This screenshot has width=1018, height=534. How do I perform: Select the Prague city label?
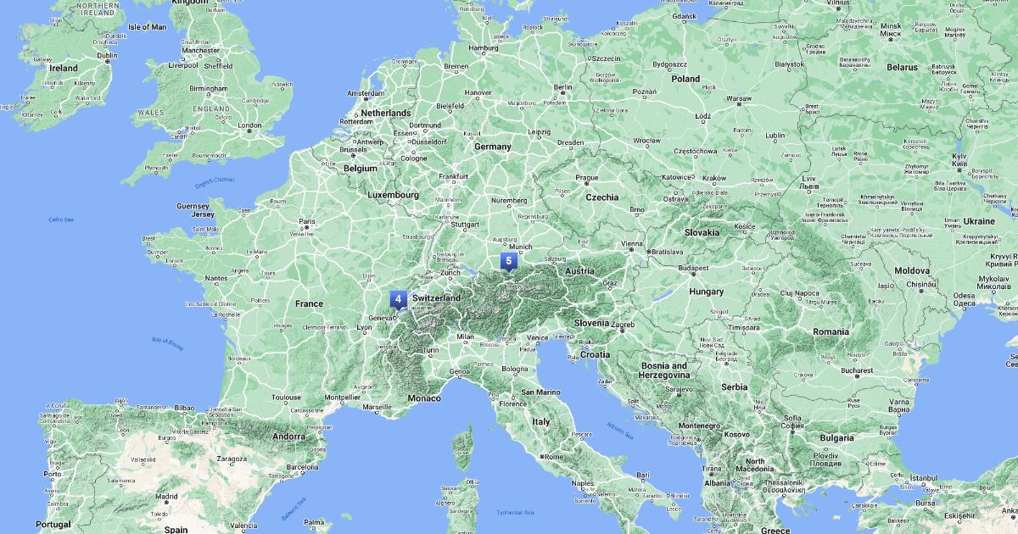click(587, 178)
